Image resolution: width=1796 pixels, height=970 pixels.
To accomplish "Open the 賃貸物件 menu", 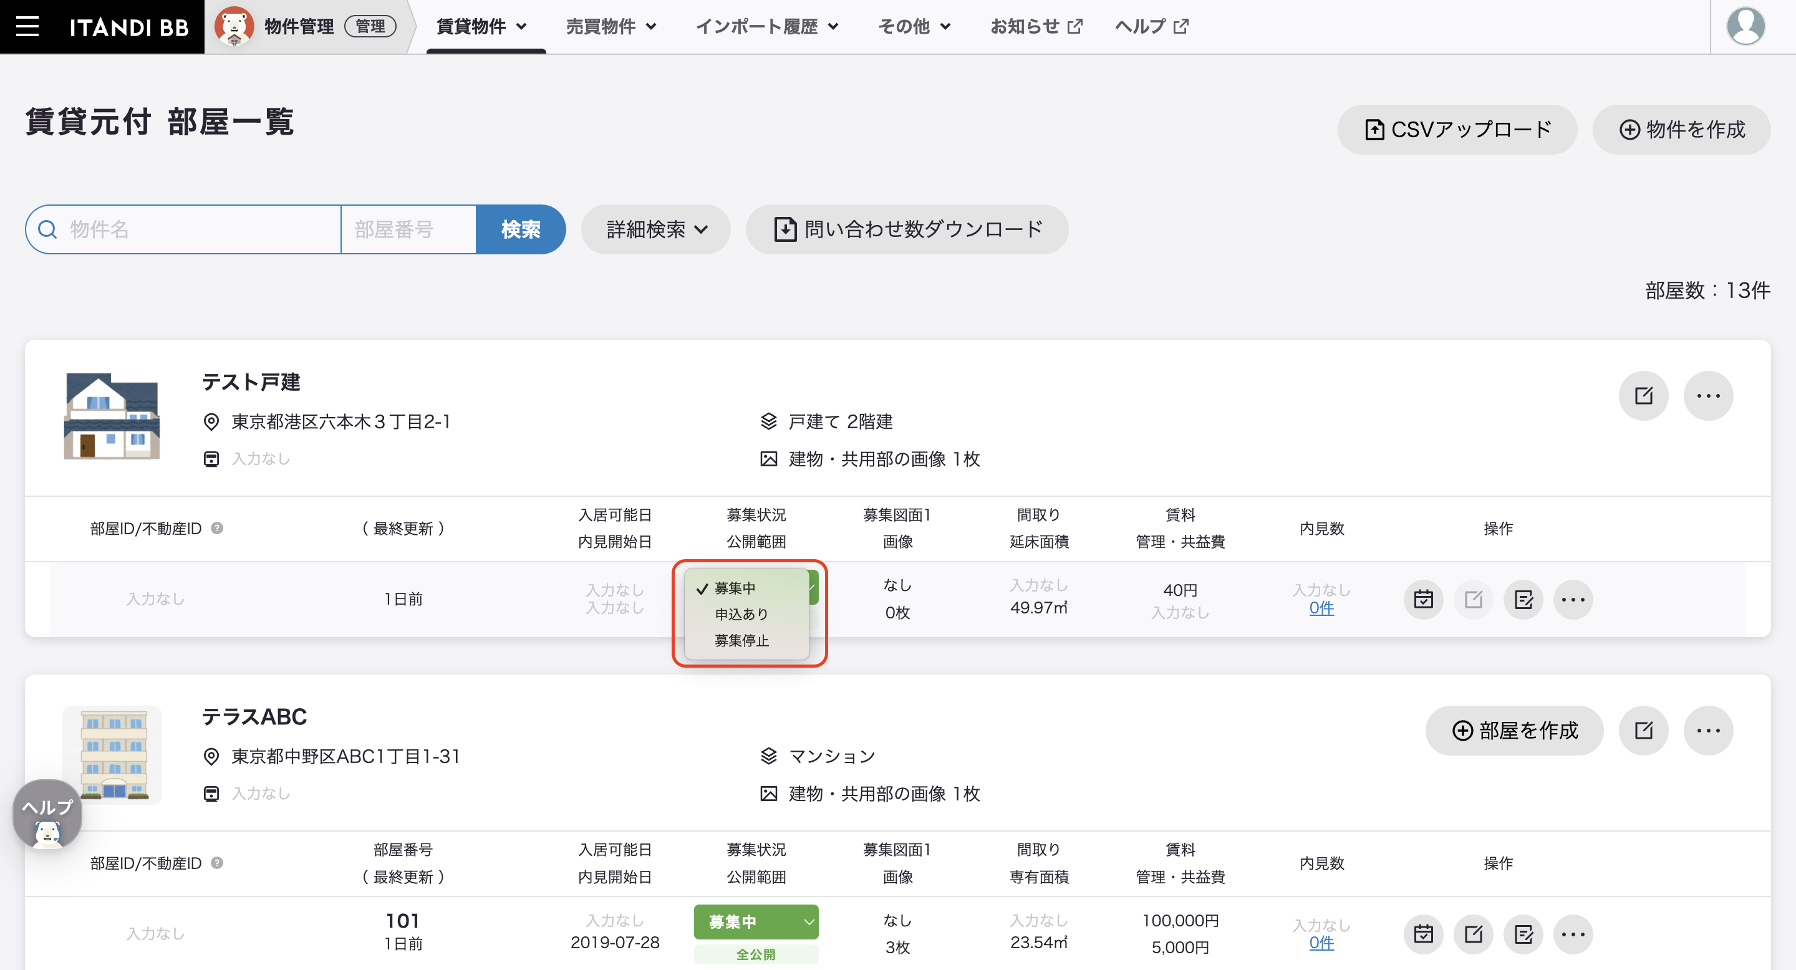I will click(x=481, y=26).
